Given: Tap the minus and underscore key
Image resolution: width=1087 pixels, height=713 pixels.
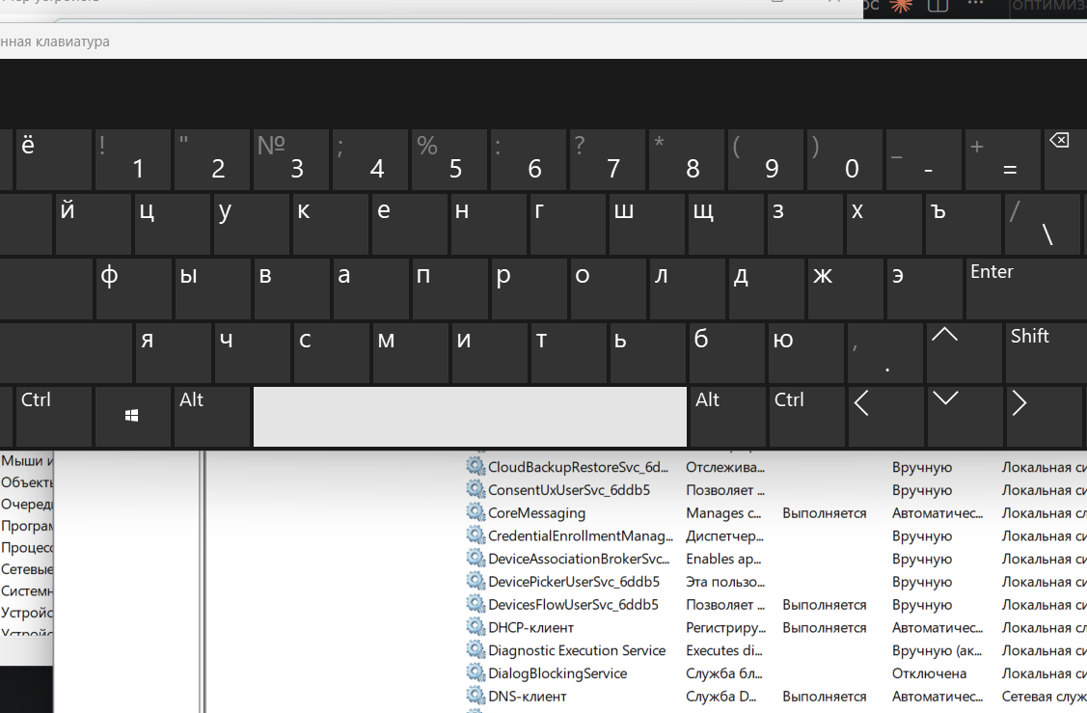Looking at the screenshot, I should coord(923,159).
